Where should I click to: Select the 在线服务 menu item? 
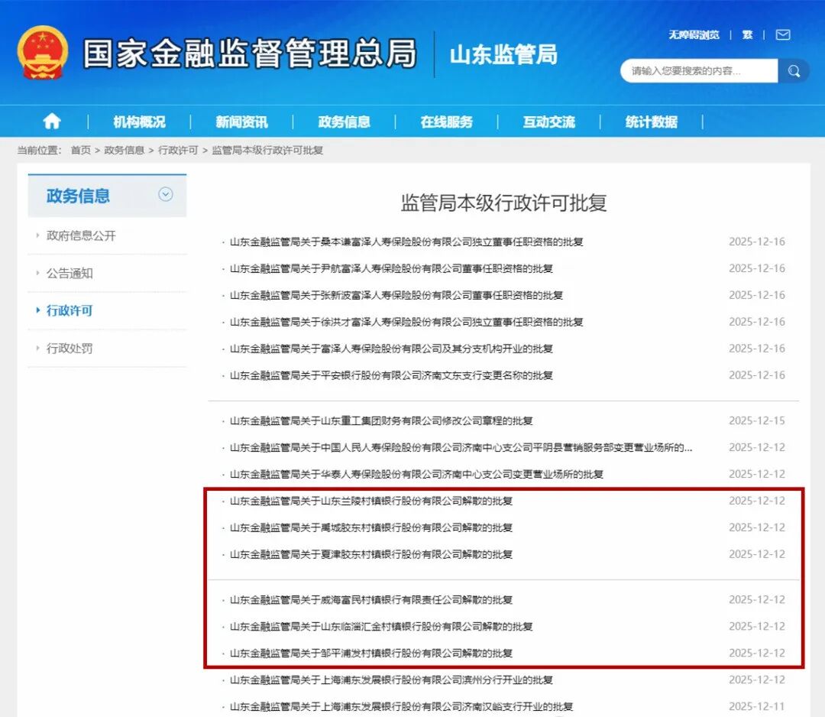448,121
